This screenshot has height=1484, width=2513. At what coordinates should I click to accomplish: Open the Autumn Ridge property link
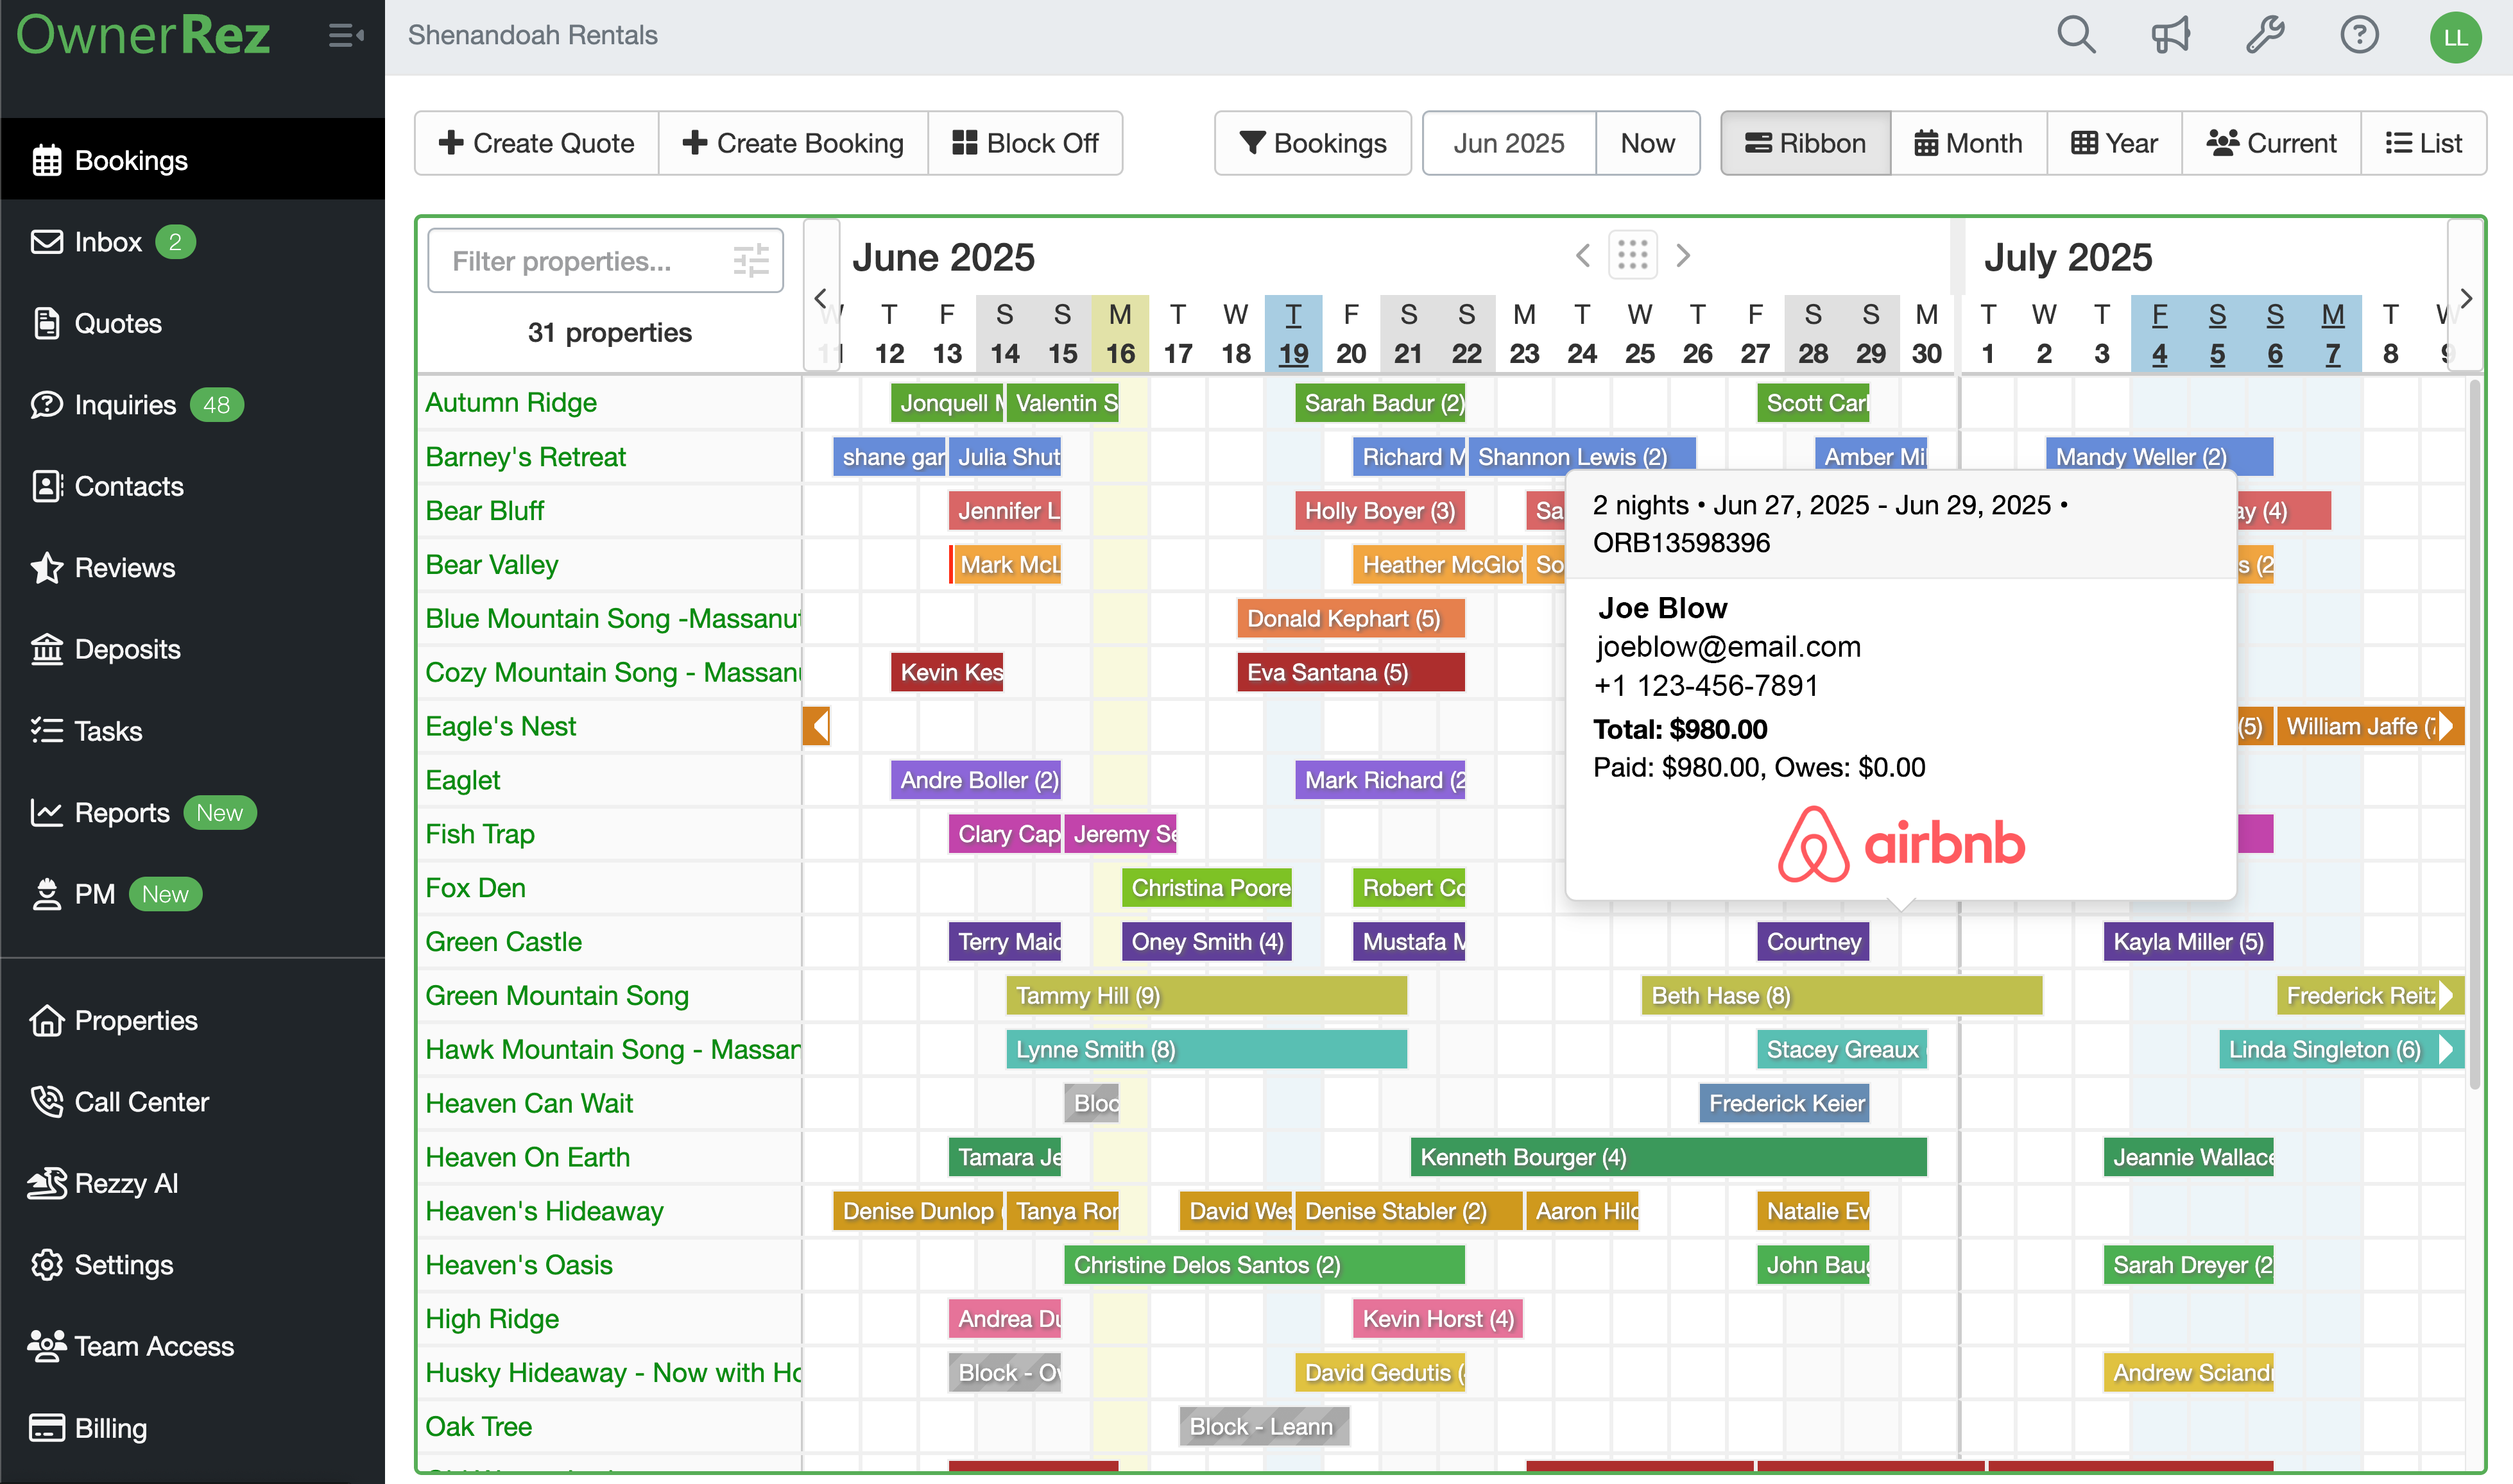click(511, 402)
